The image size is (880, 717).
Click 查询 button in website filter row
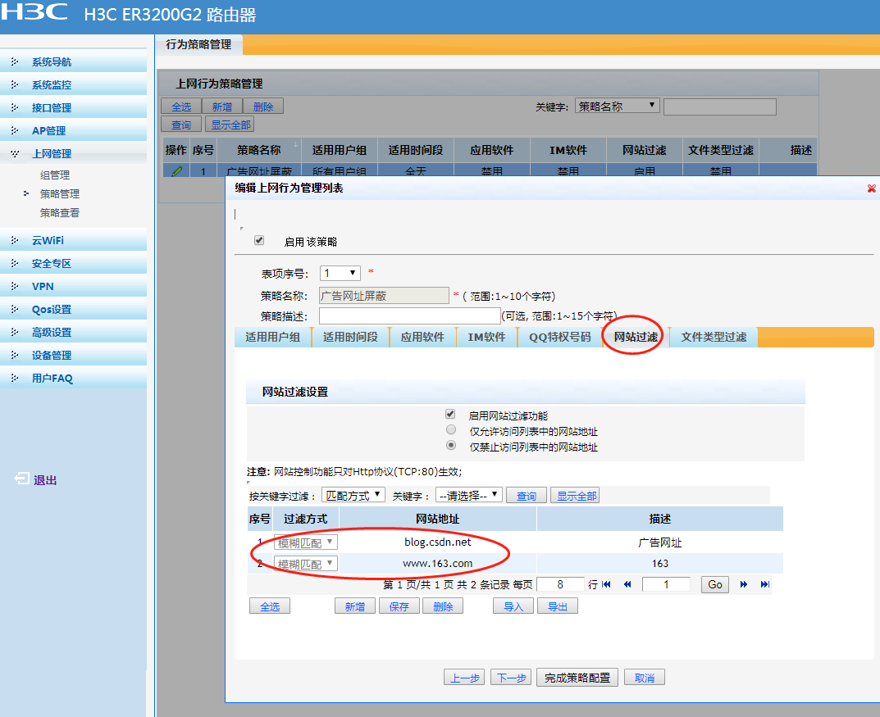click(527, 496)
